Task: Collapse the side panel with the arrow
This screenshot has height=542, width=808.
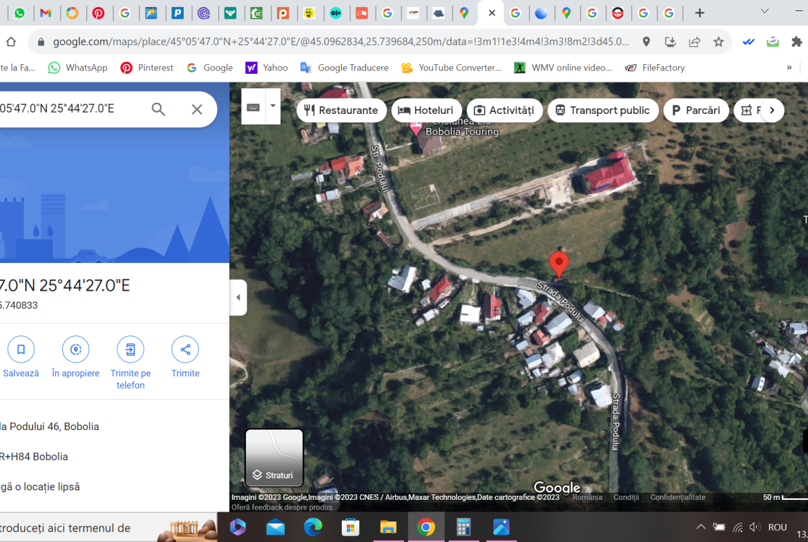Action: [238, 298]
